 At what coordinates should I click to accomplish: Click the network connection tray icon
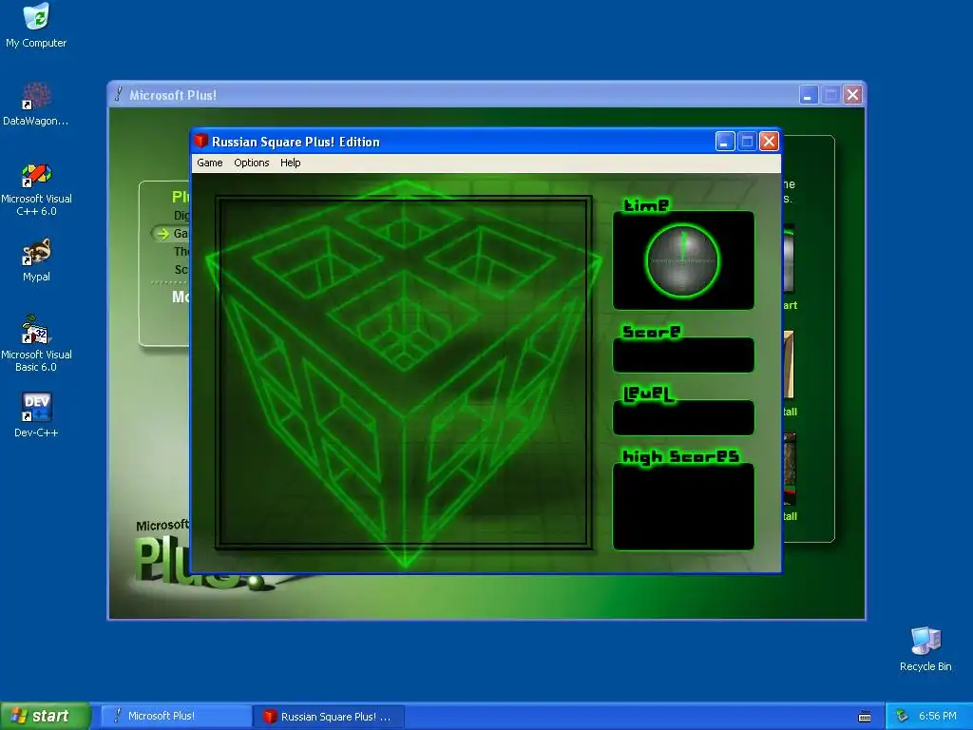point(902,716)
